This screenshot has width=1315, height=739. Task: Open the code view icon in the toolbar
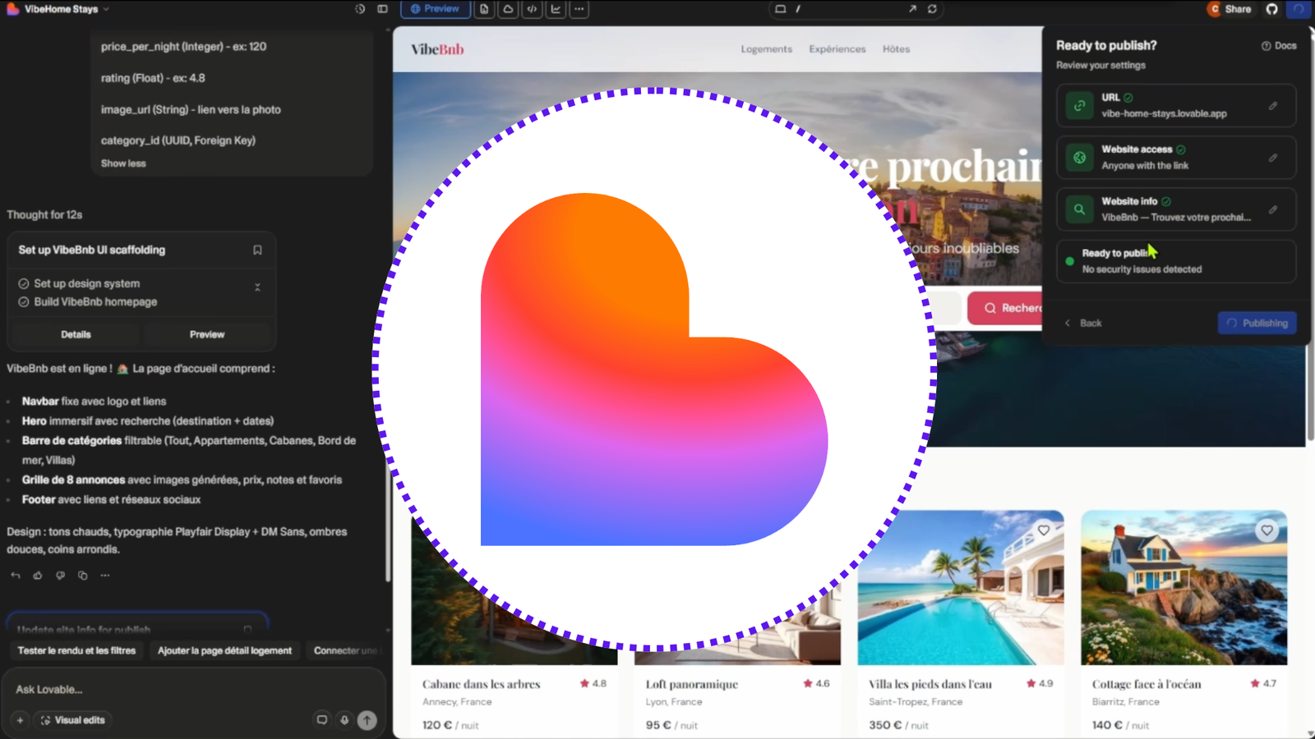tap(532, 9)
